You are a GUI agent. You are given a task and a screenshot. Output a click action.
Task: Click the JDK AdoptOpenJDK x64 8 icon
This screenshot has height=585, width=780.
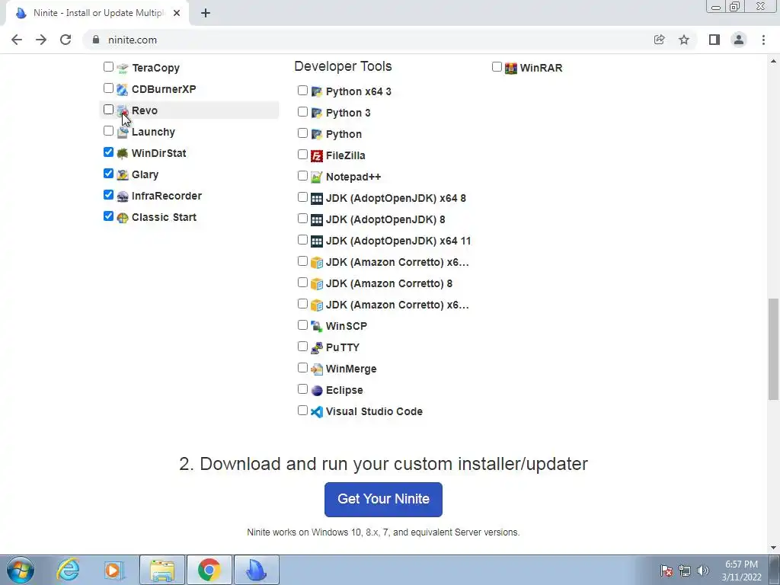coord(316,199)
